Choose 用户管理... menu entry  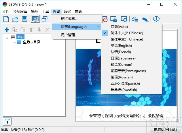77,35
